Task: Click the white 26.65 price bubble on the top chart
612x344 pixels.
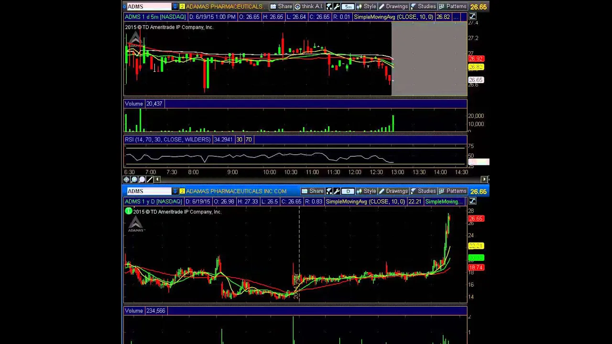Action: point(476,80)
